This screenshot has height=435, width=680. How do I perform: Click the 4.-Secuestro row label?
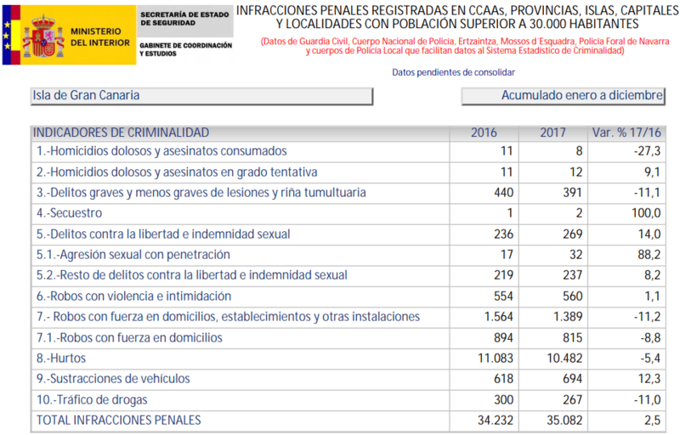point(69,213)
